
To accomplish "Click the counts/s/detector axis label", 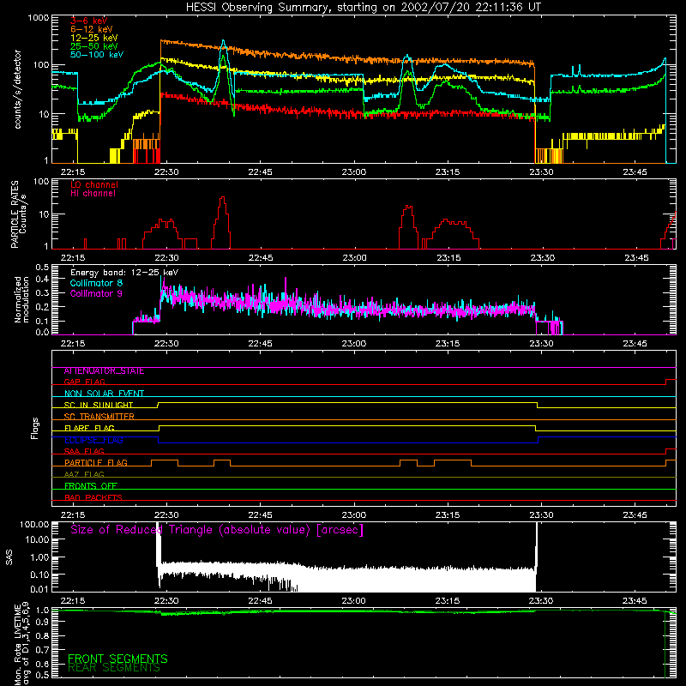I will (x=17, y=89).
